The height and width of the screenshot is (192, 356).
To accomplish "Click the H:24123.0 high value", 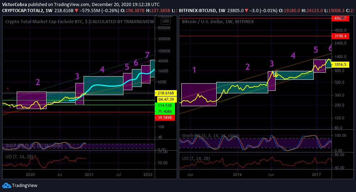I will pyautogui.click(x=312, y=10).
